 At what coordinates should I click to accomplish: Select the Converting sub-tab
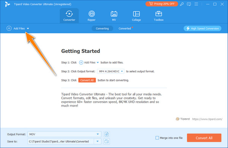102,29
